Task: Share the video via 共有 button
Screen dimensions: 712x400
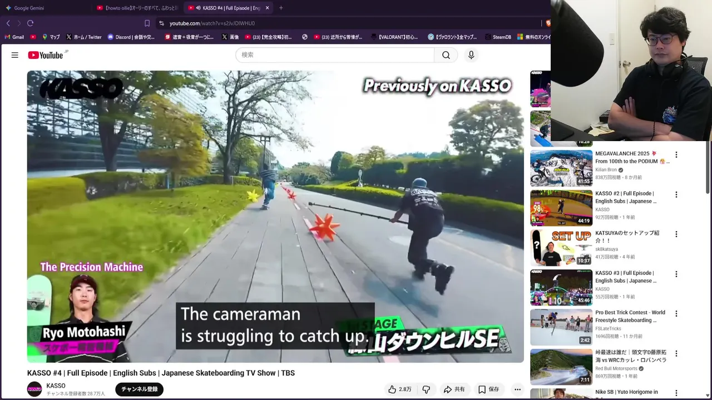Action: pos(454,389)
